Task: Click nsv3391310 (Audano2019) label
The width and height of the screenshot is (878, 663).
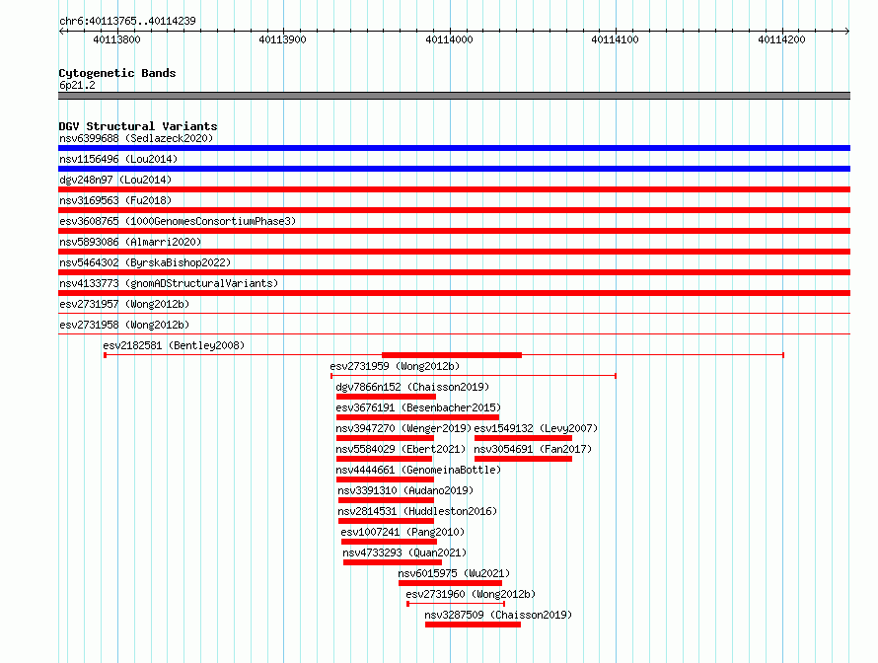Action: 405,490
